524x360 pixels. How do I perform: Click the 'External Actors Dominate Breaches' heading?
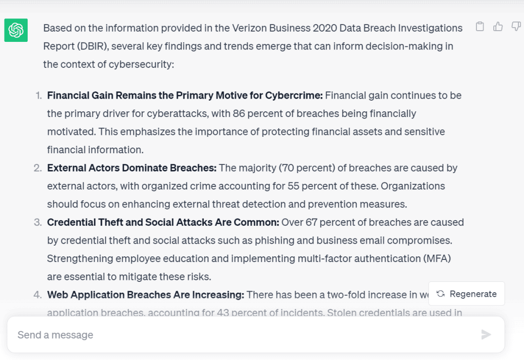coord(132,167)
